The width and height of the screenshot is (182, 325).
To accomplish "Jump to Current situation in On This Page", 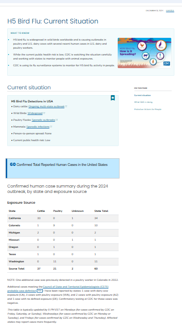I will pyautogui.click(x=142, y=96).
